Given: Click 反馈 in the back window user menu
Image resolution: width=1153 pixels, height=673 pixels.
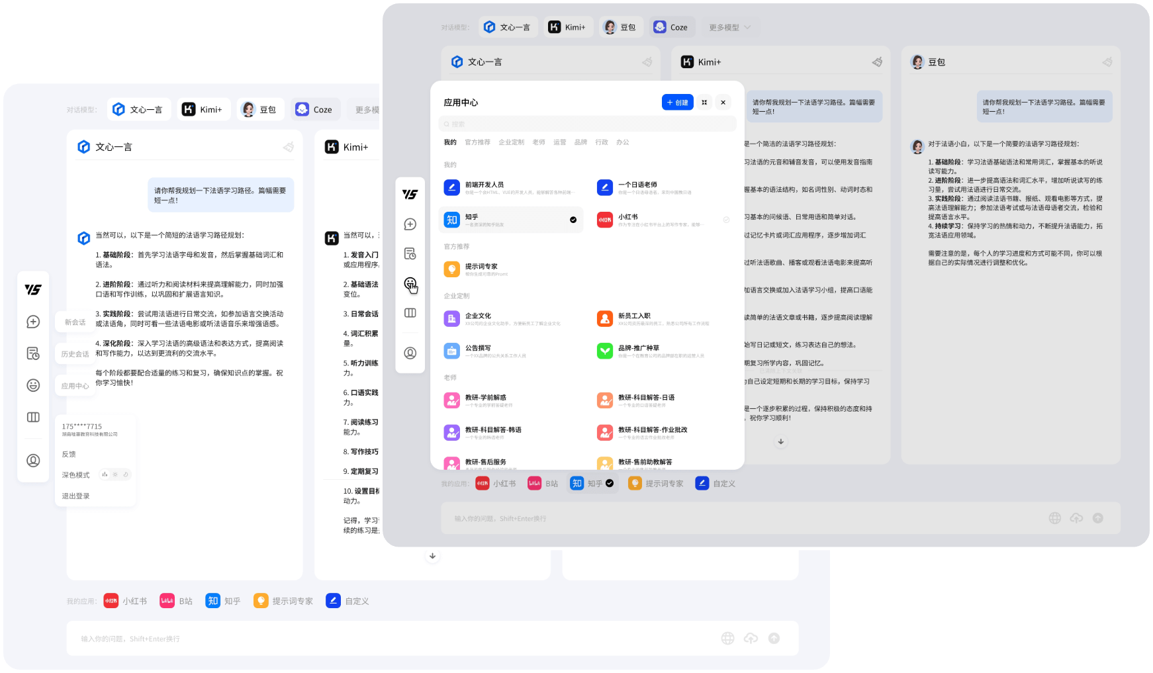Looking at the screenshot, I should (69, 454).
